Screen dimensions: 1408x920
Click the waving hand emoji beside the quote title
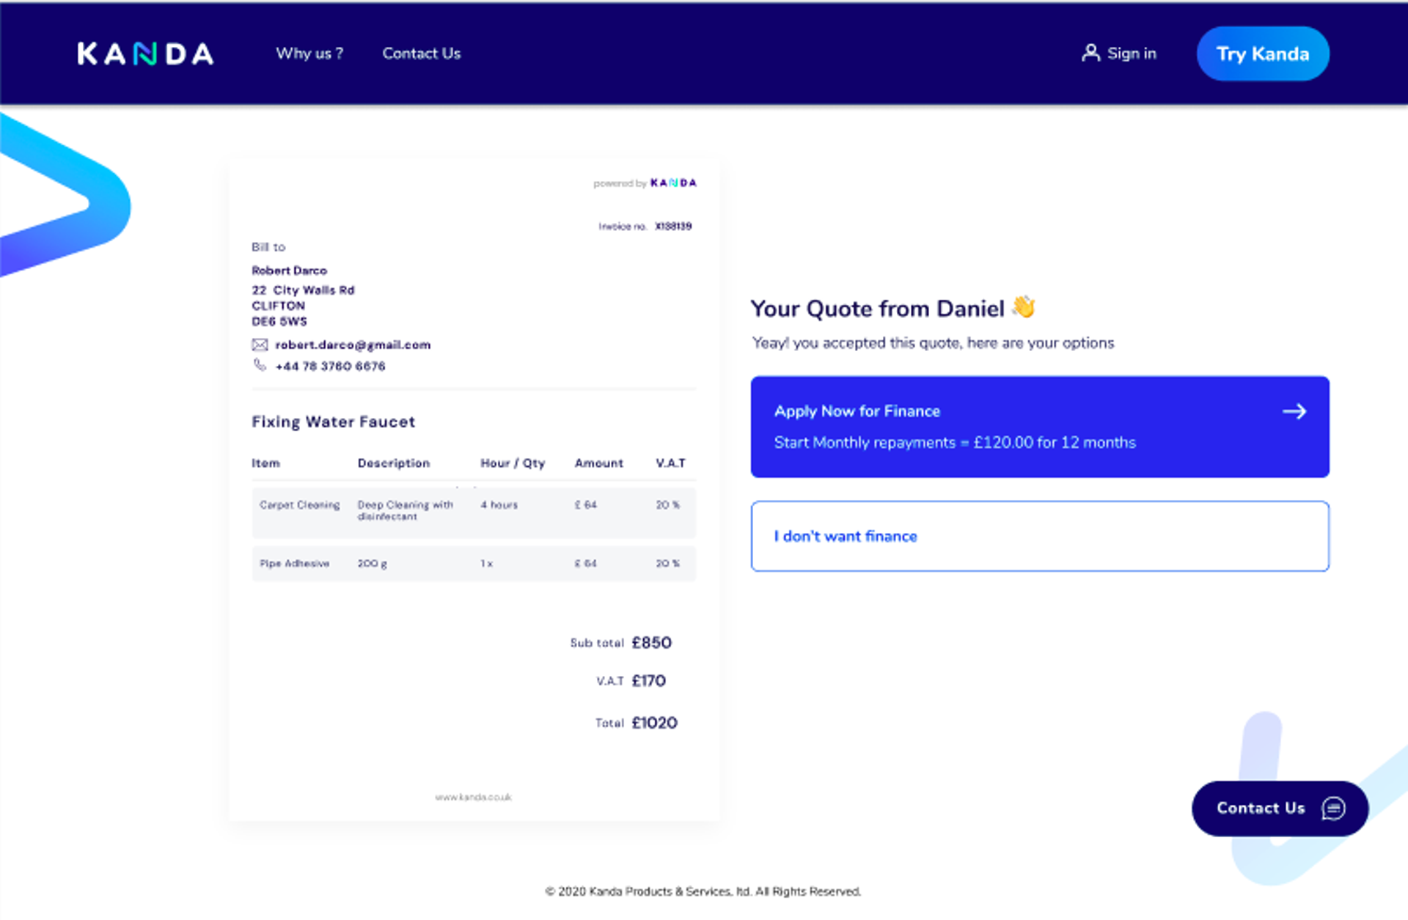(x=1024, y=306)
